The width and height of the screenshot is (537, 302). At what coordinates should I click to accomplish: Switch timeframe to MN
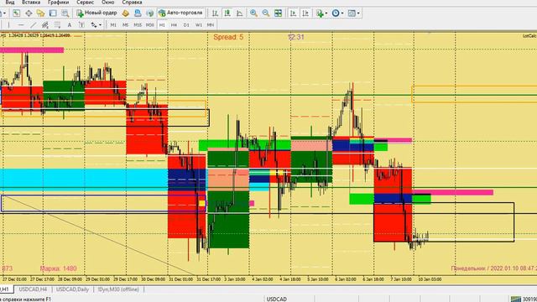pos(211,25)
